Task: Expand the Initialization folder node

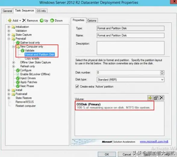Action: pos(9,27)
